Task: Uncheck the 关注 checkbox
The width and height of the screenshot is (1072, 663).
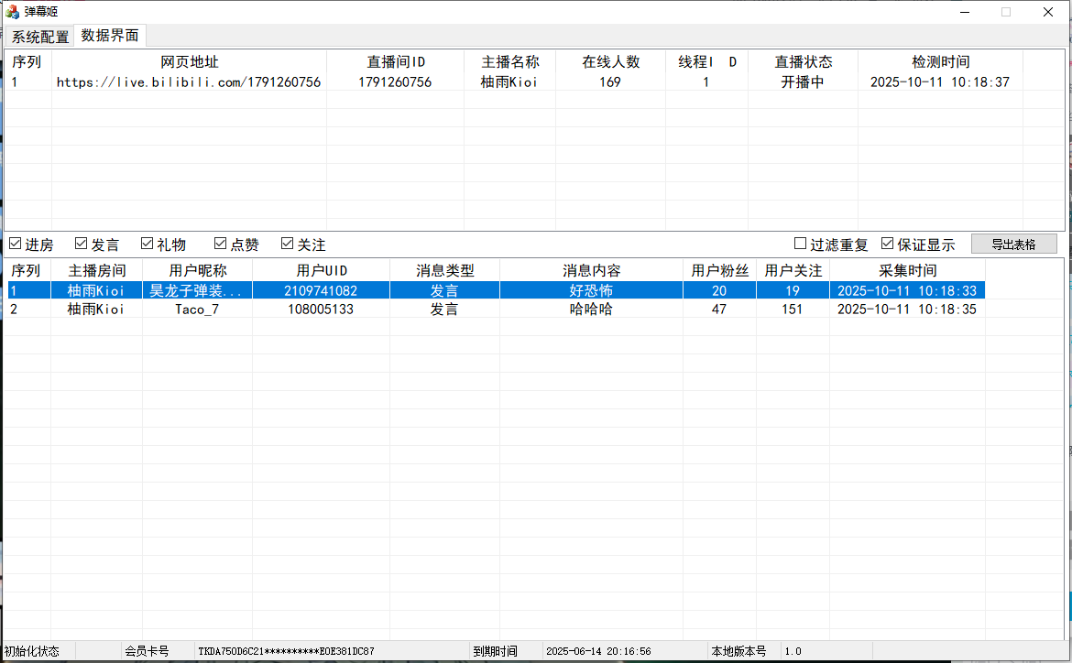Action: (x=288, y=245)
